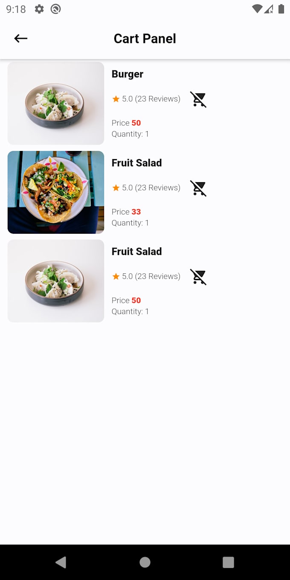The height and width of the screenshot is (580, 290).
Task: Tap the star next to the tacos item rating
Action: coord(116,188)
